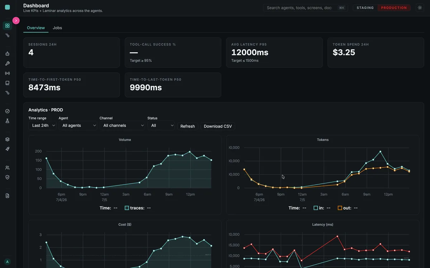Switch environment to STAGING
Viewport: 430px width, 268px height.
point(365,8)
